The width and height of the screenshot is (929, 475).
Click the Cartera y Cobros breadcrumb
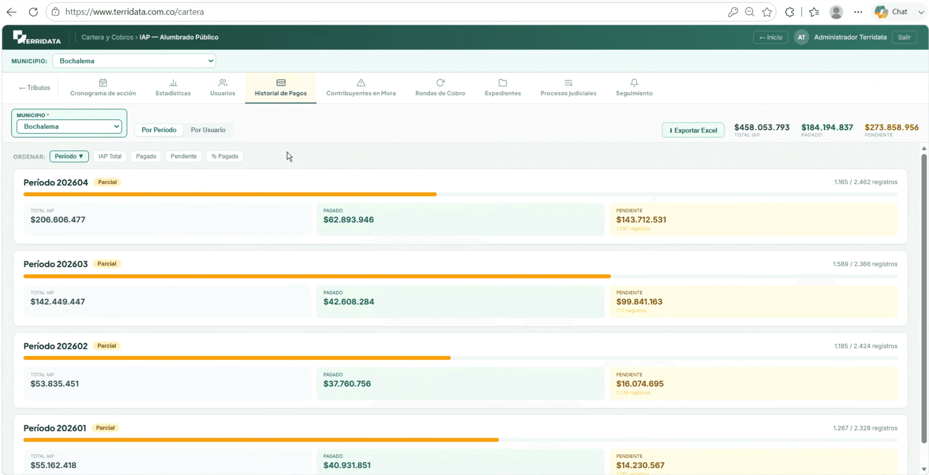coord(107,37)
